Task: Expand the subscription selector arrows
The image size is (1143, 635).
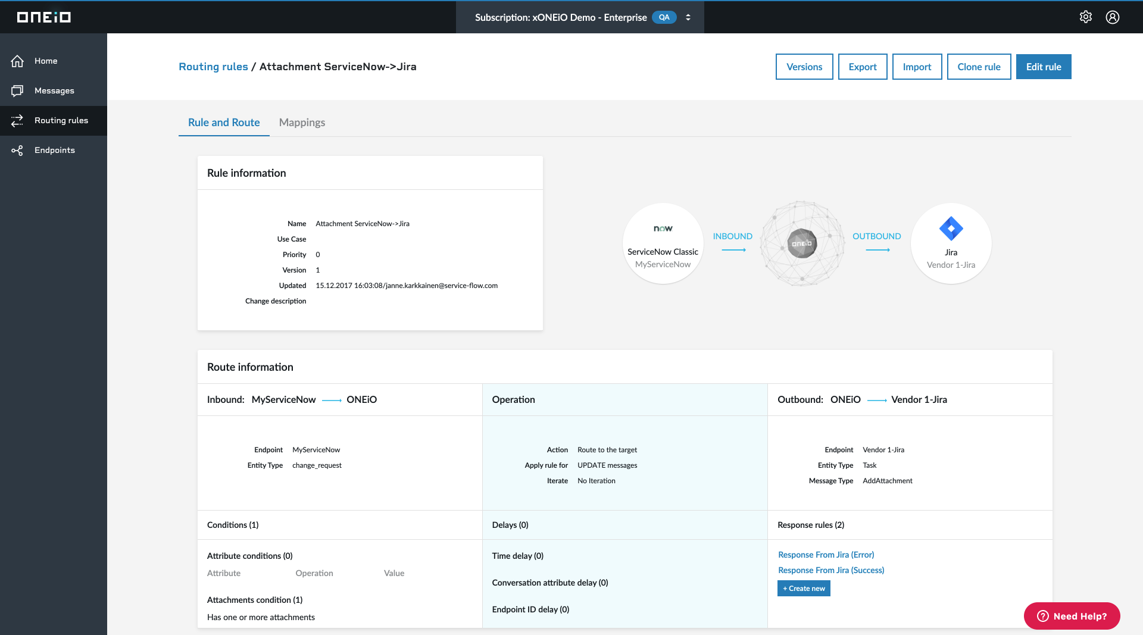Action: point(688,17)
